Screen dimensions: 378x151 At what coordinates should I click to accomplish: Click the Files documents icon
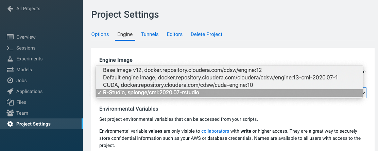pyautogui.click(x=10, y=102)
